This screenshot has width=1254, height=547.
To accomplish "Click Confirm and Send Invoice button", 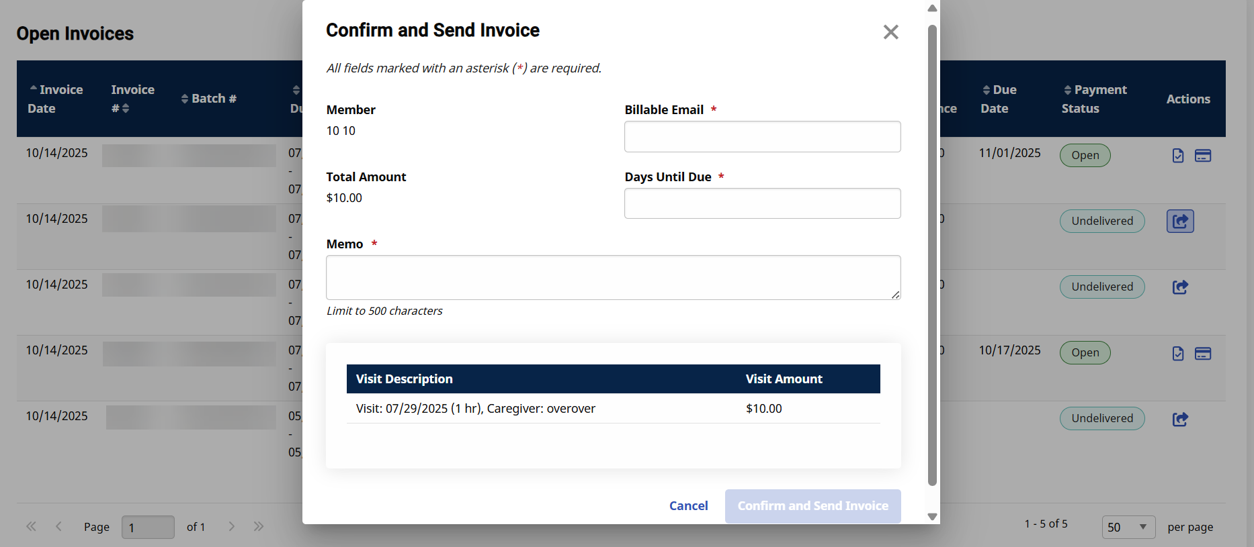I will (x=812, y=506).
